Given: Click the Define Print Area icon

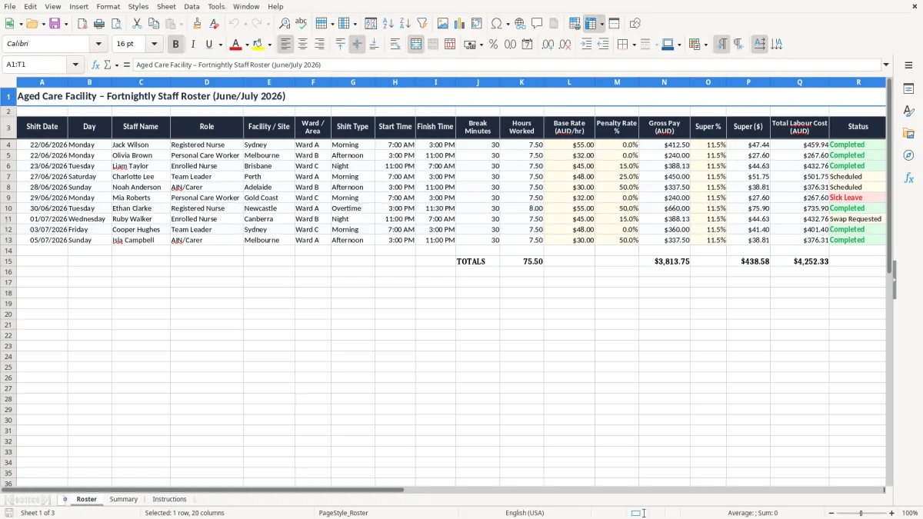Looking at the screenshot, I should point(575,23).
